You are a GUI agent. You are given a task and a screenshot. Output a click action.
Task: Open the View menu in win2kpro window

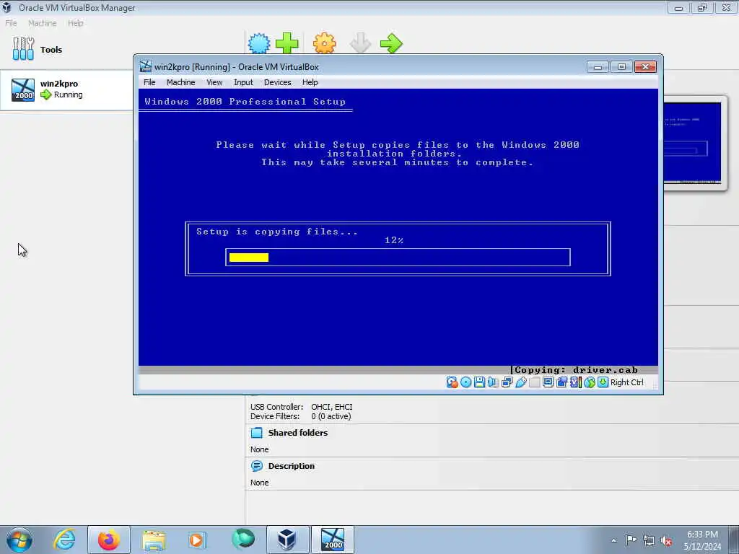[214, 82]
